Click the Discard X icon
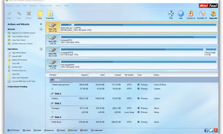The width and height of the screenshot is (223, 134). tap(29, 14)
